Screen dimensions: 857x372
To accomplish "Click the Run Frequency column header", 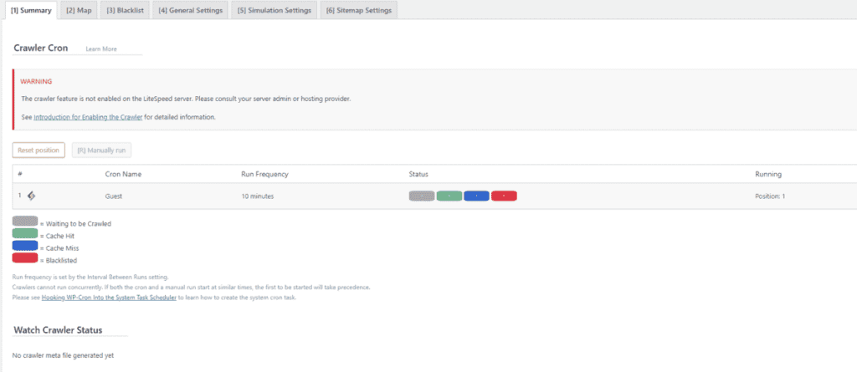I will click(x=264, y=174).
